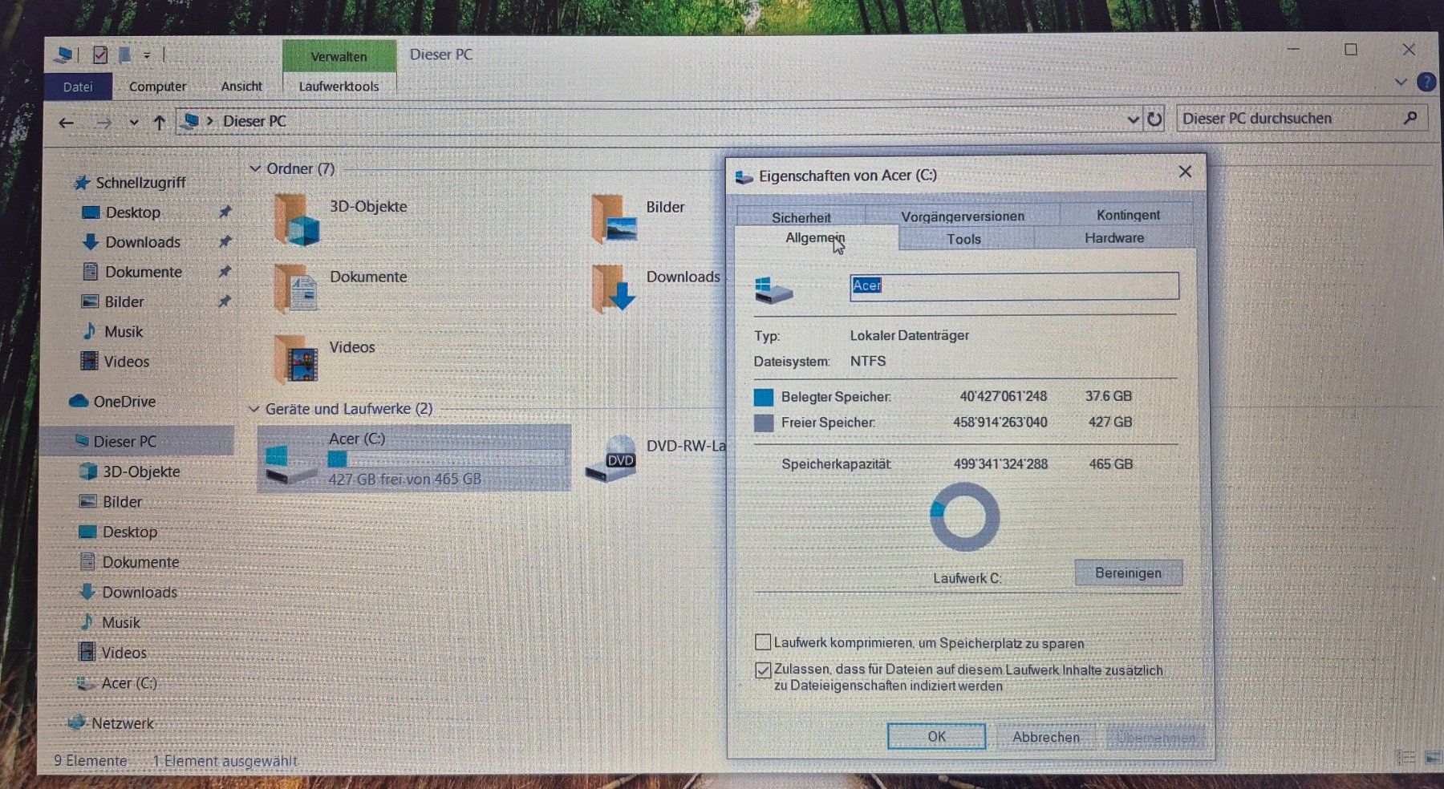Screen dimensions: 1444x789
Task: Confirm properties with OK
Action: tap(936, 736)
